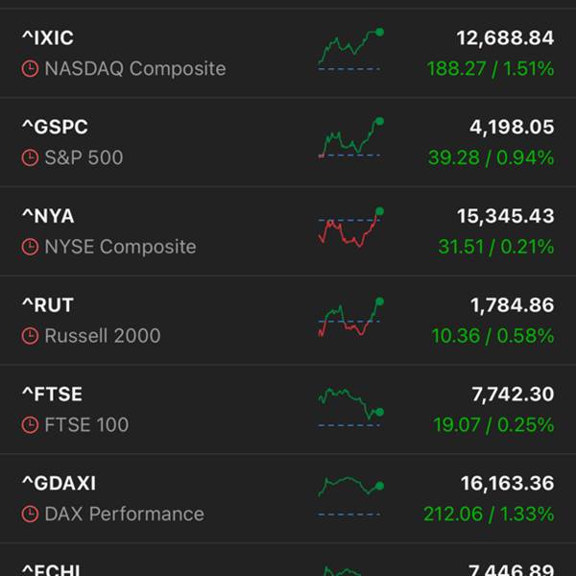Select the ^IXIC ticker symbol
This screenshot has width=576, height=576.
coord(48,37)
